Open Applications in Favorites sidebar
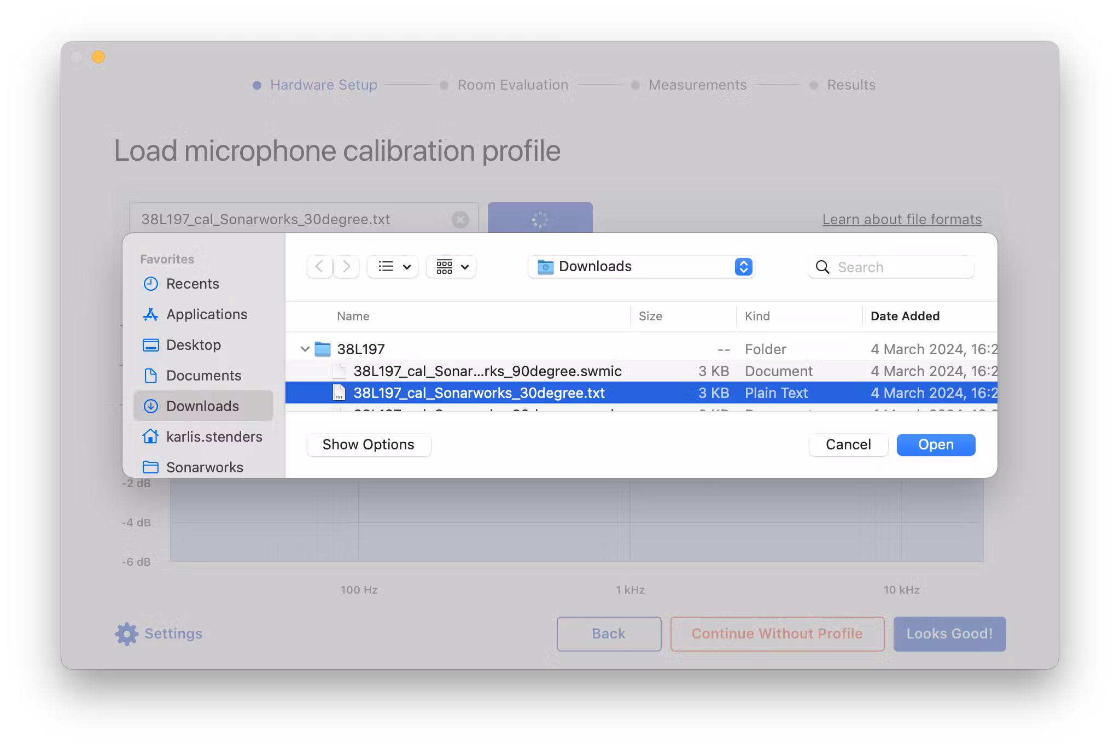1120x750 pixels. (x=206, y=314)
